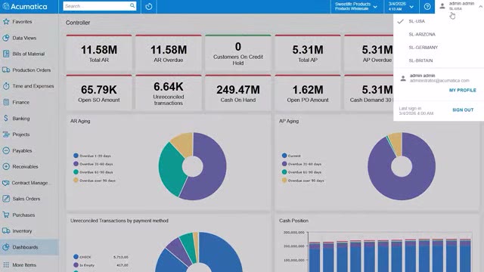Click Cash Position chart title

294,221
